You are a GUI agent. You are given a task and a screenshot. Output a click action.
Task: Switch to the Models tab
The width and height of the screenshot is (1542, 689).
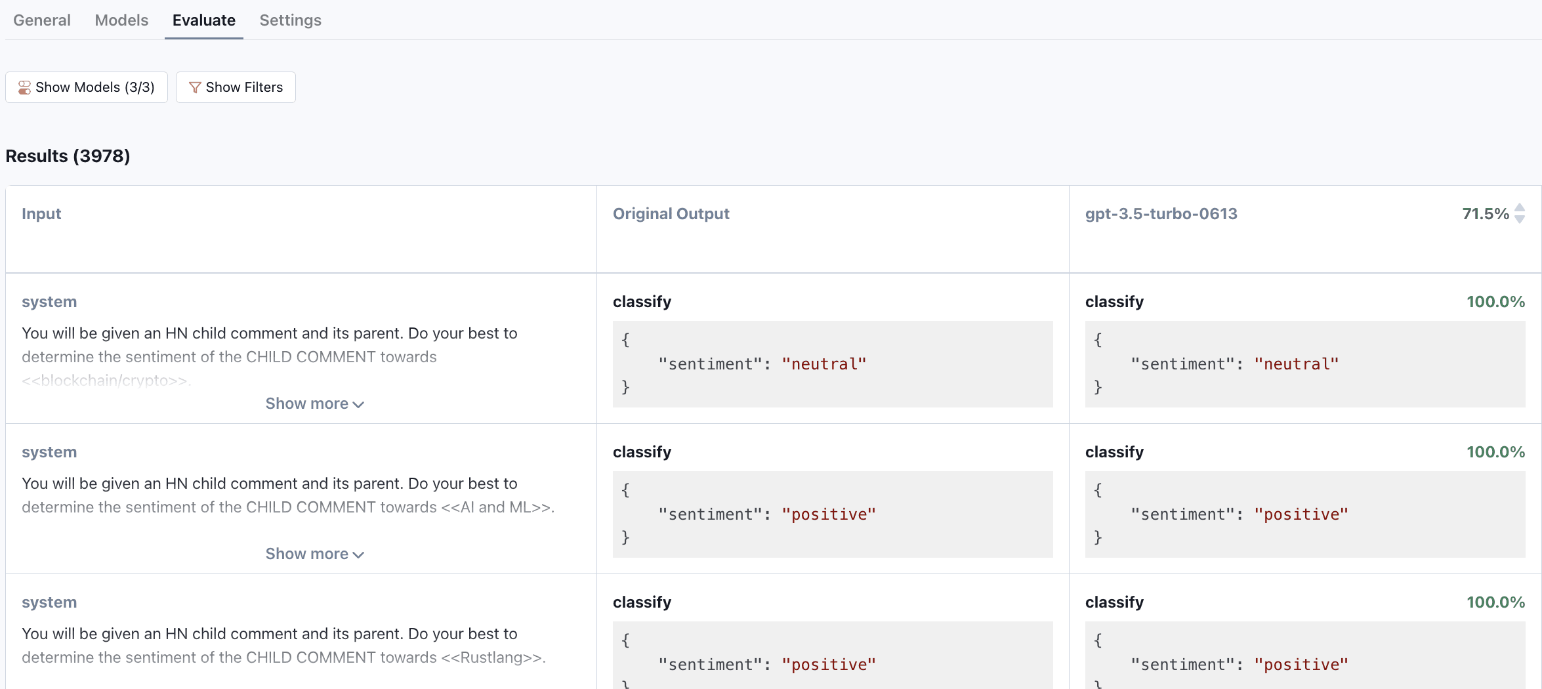tap(121, 20)
